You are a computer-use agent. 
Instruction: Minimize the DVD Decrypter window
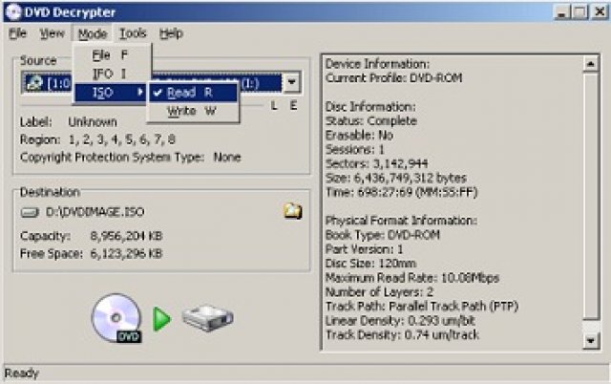click(x=561, y=12)
